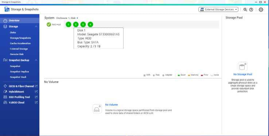Click the NAS Host green check icon

[x=49, y=24]
